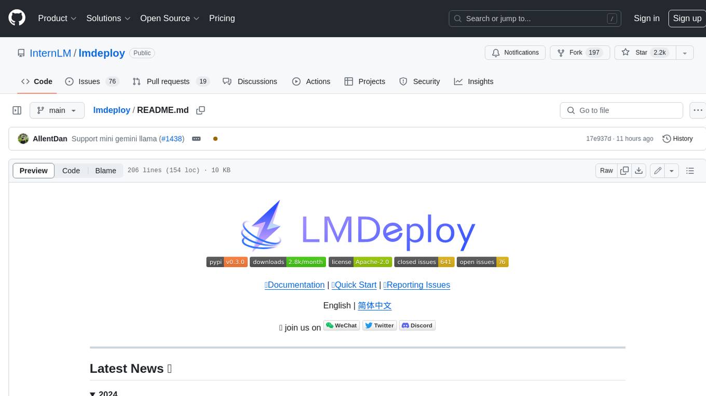Open the Quick Start link
This screenshot has height=396, width=706.
coord(354,285)
